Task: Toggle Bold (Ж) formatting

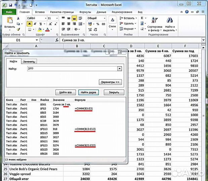Action: 30,24
